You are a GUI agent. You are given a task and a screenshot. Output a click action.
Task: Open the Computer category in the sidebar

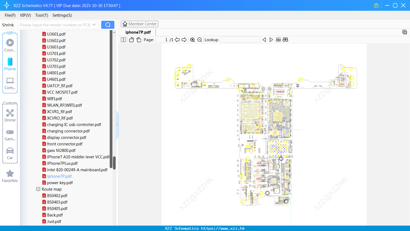click(x=10, y=83)
